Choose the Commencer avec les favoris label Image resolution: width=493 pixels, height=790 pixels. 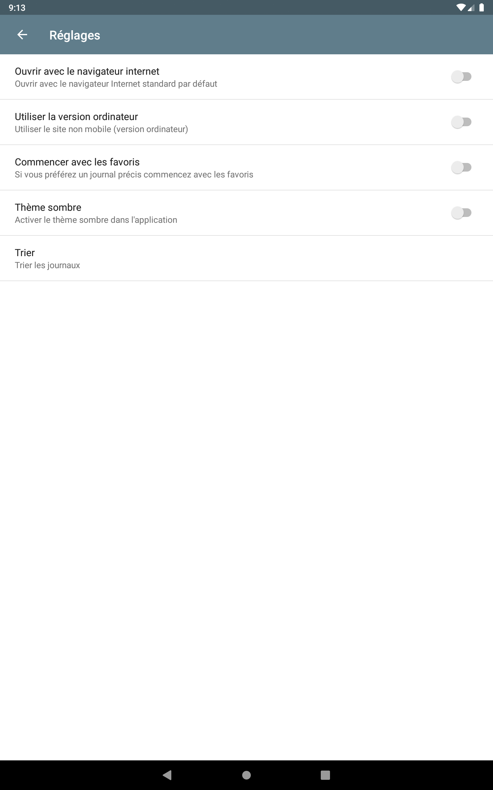[x=77, y=162]
